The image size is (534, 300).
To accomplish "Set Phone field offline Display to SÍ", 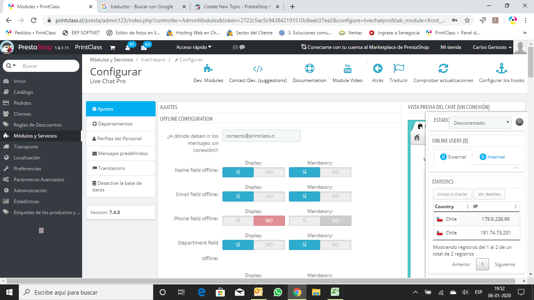I will point(238,221).
